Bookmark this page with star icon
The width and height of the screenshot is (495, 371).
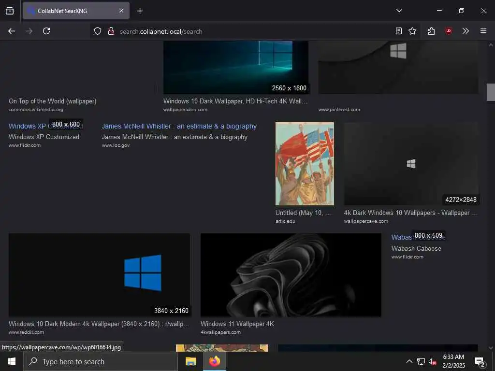tap(412, 31)
